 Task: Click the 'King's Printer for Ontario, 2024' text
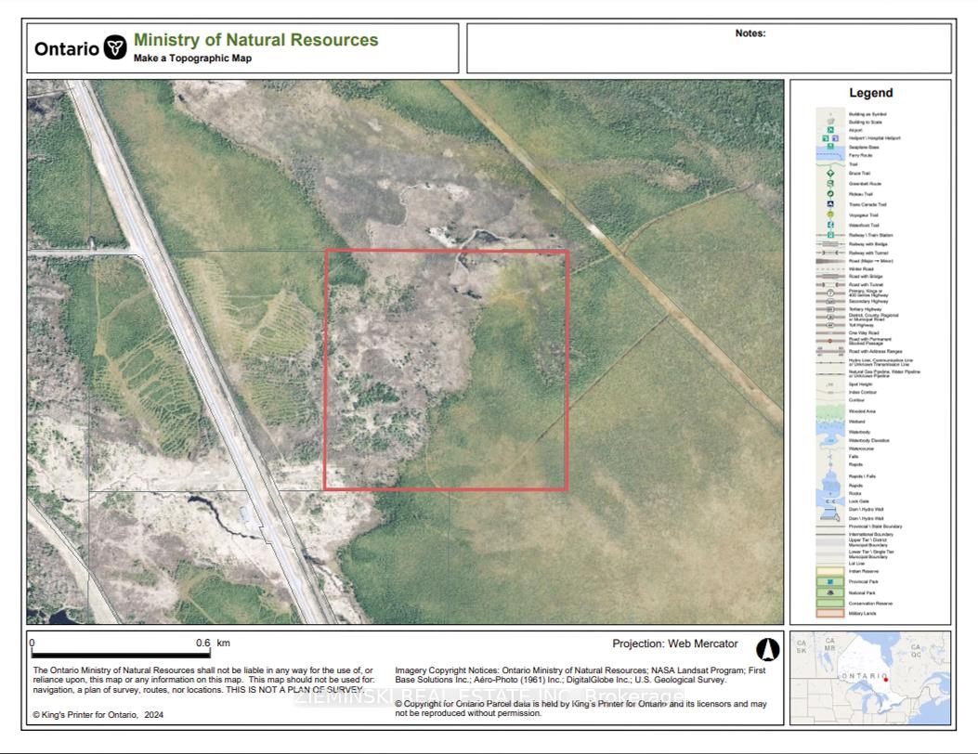click(x=98, y=715)
